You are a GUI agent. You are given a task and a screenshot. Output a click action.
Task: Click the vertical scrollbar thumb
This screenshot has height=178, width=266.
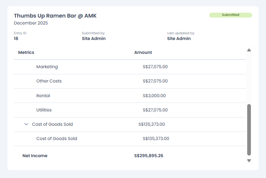pyautogui.click(x=249, y=129)
